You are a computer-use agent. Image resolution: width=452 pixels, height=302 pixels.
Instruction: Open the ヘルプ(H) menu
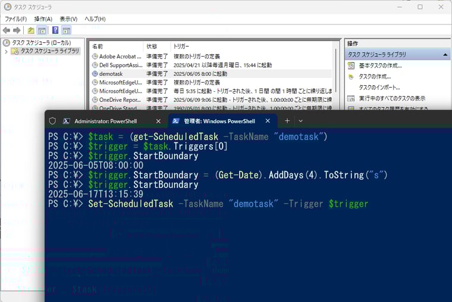point(95,19)
